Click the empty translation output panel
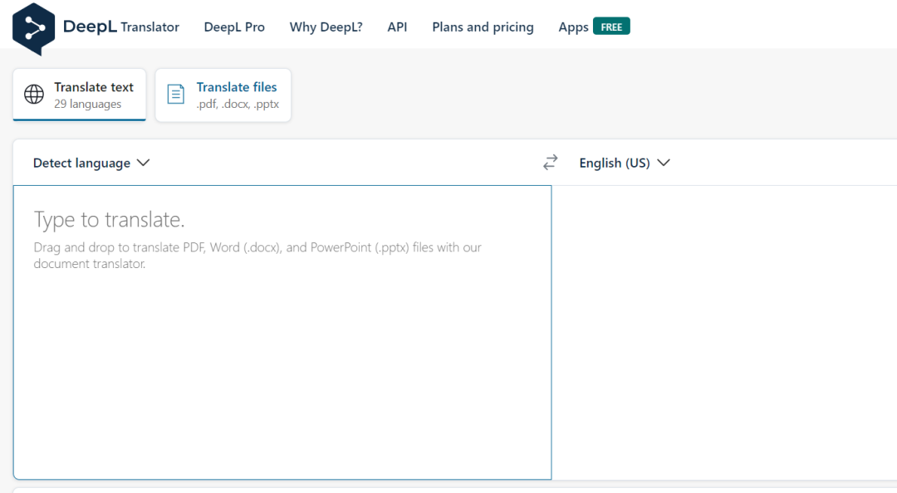The image size is (897, 493). 723,332
